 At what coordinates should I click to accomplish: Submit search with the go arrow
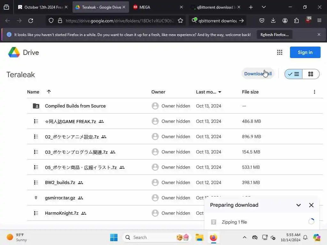pyautogui.click(x=241, y=21)
